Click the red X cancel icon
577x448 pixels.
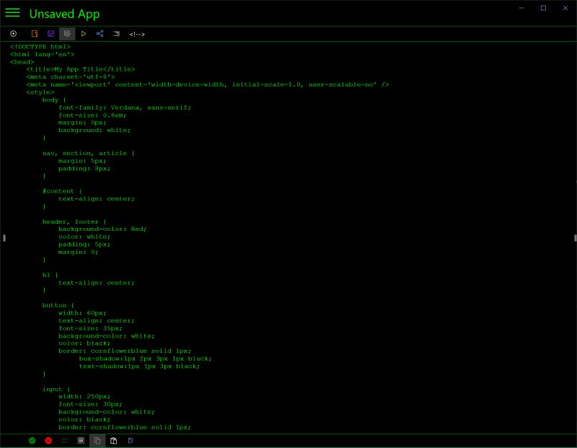click(48, 441)
